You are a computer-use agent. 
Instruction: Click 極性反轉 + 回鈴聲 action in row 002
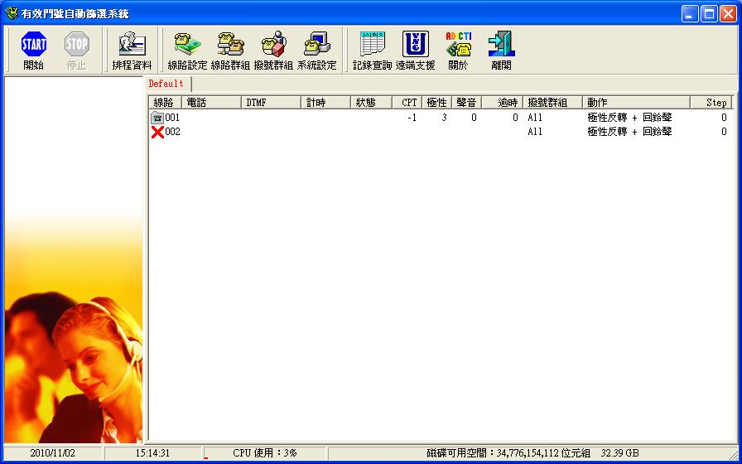pyautogui.click(x=629, y=132)
